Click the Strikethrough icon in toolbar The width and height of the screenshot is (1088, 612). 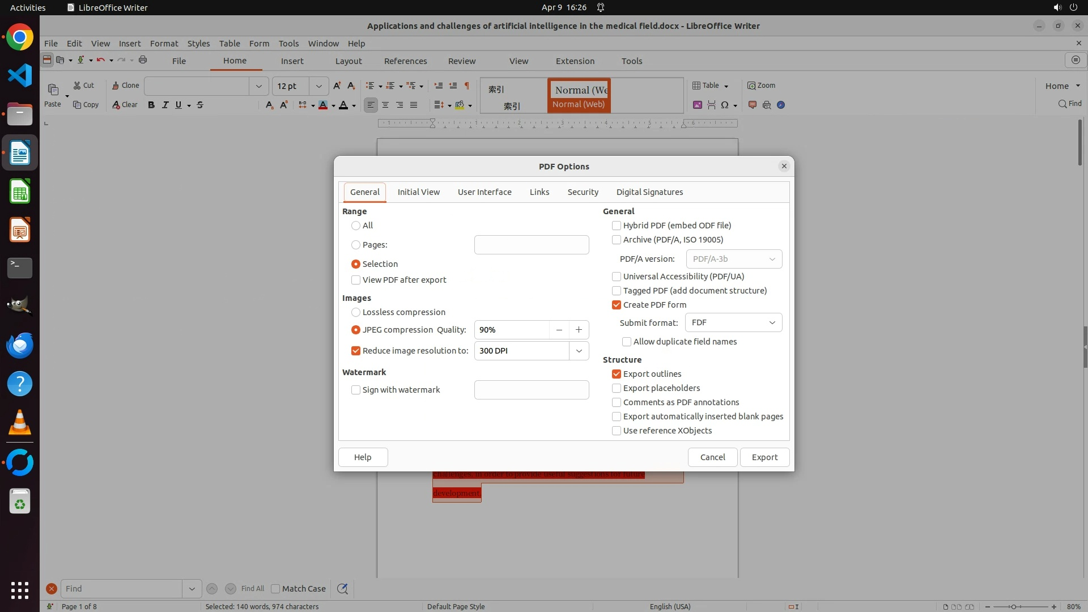pos(200,105)
